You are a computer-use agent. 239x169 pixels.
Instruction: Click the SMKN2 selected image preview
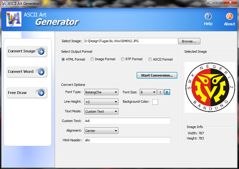click(x=210, y=87)
